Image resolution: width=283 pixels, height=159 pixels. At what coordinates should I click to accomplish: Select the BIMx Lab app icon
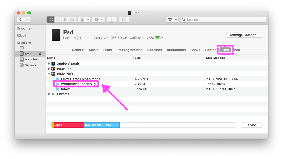(x=53, y=69)
